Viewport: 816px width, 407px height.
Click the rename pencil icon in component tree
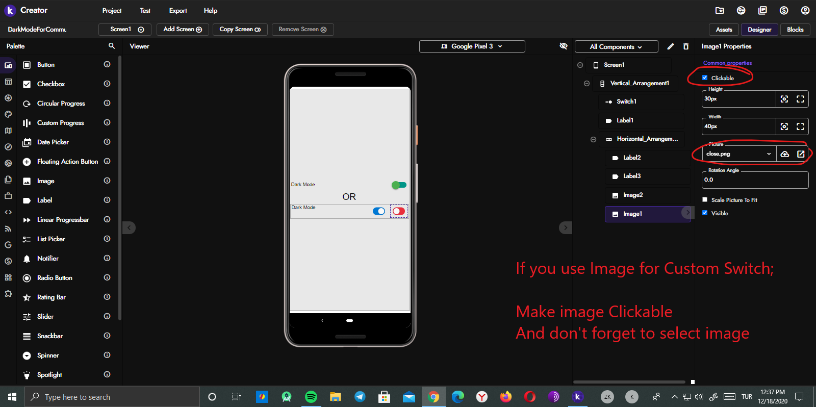click(670, 46)
